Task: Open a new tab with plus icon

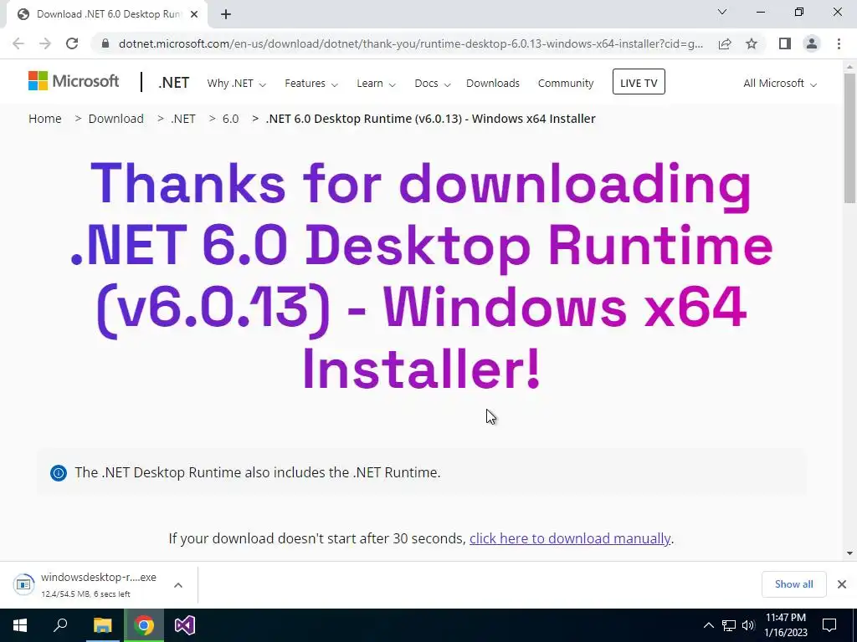Action: pyautogui.click(x=226, y=14)
